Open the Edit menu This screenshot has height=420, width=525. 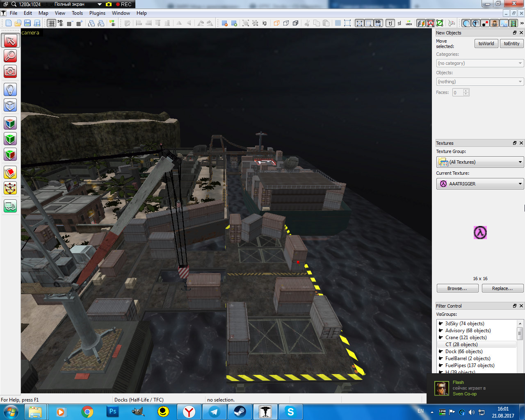pyautogui.click(x=28, y=13)
